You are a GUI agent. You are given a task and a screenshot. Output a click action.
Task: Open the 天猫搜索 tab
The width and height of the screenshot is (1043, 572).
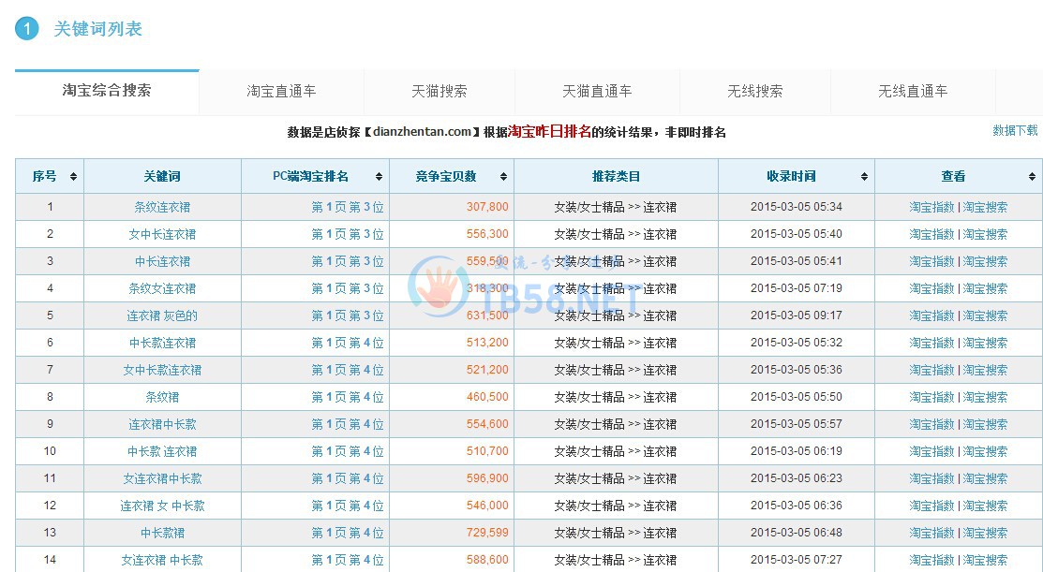[439, 92]
